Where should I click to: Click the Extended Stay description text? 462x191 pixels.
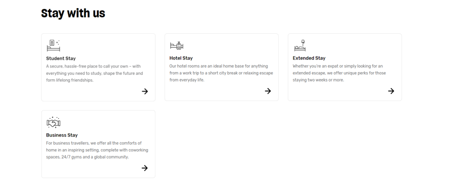pyautogui.click(x=339, y=73)
